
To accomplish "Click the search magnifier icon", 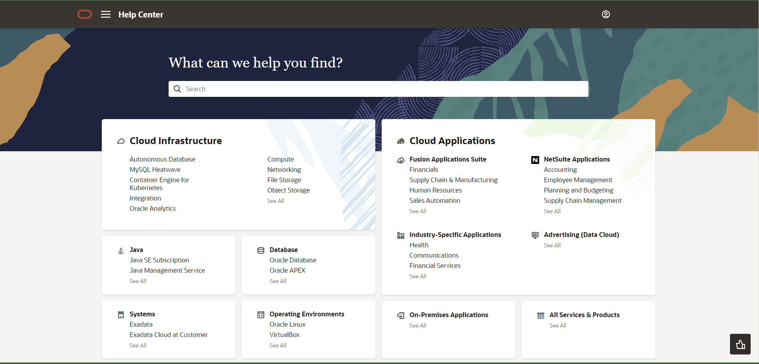I will [x=177, y=89].
